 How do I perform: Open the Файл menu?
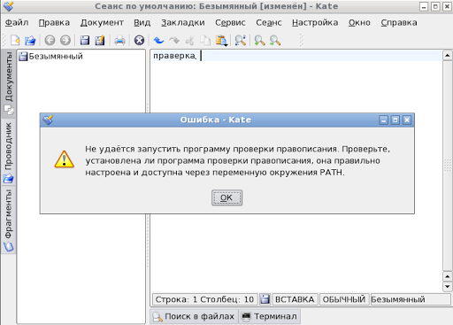click(17, 22)
